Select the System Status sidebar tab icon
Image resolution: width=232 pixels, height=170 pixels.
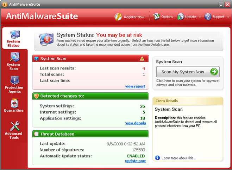pos(15,34)
